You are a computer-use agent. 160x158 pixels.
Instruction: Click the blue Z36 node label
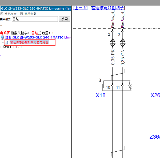click(x=155, y=137)
